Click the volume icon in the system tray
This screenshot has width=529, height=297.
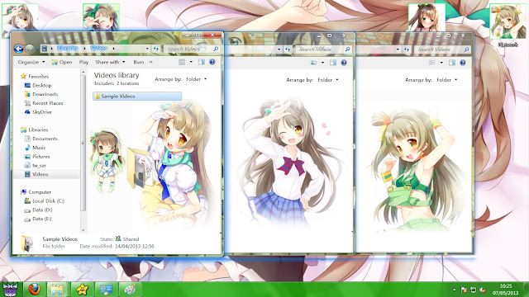click(483, 290)
